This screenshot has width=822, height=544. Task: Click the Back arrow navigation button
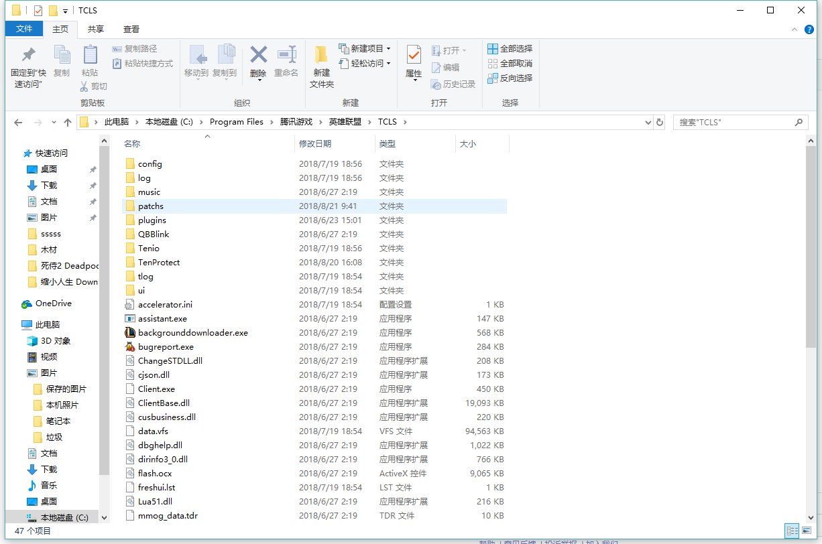[x=18, y=123]
